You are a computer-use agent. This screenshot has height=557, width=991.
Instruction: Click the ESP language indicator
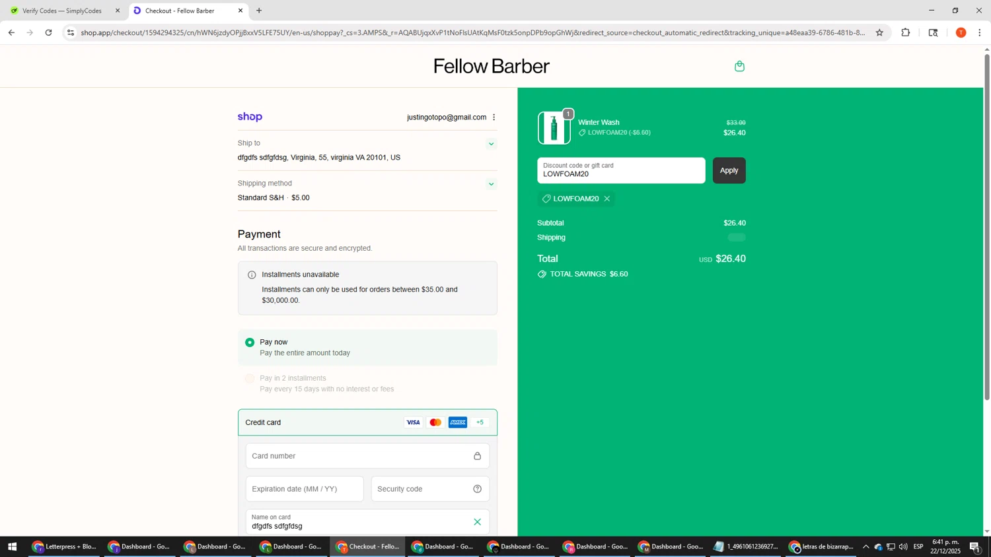(x=918, y=546)
